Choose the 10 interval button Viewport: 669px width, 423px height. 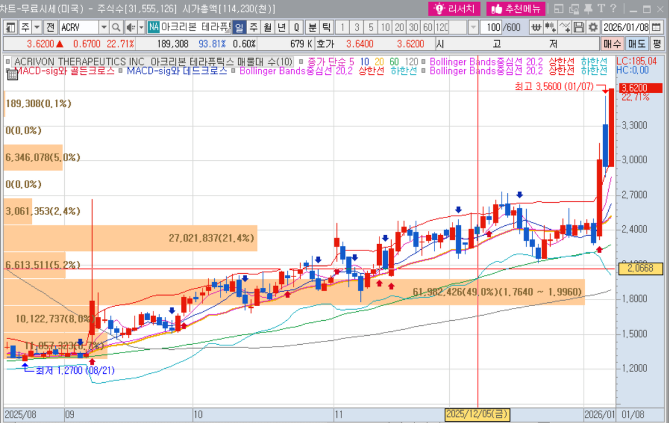[385, 28]
